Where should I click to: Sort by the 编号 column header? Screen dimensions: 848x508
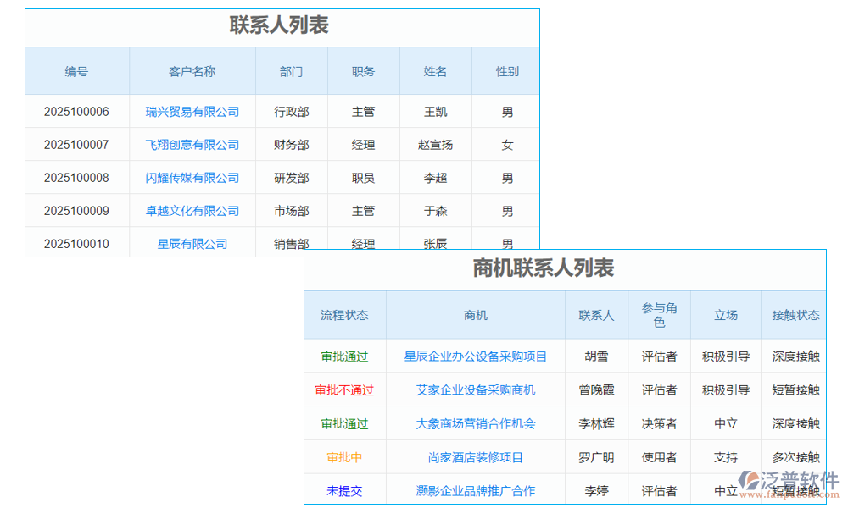[76, 71]
